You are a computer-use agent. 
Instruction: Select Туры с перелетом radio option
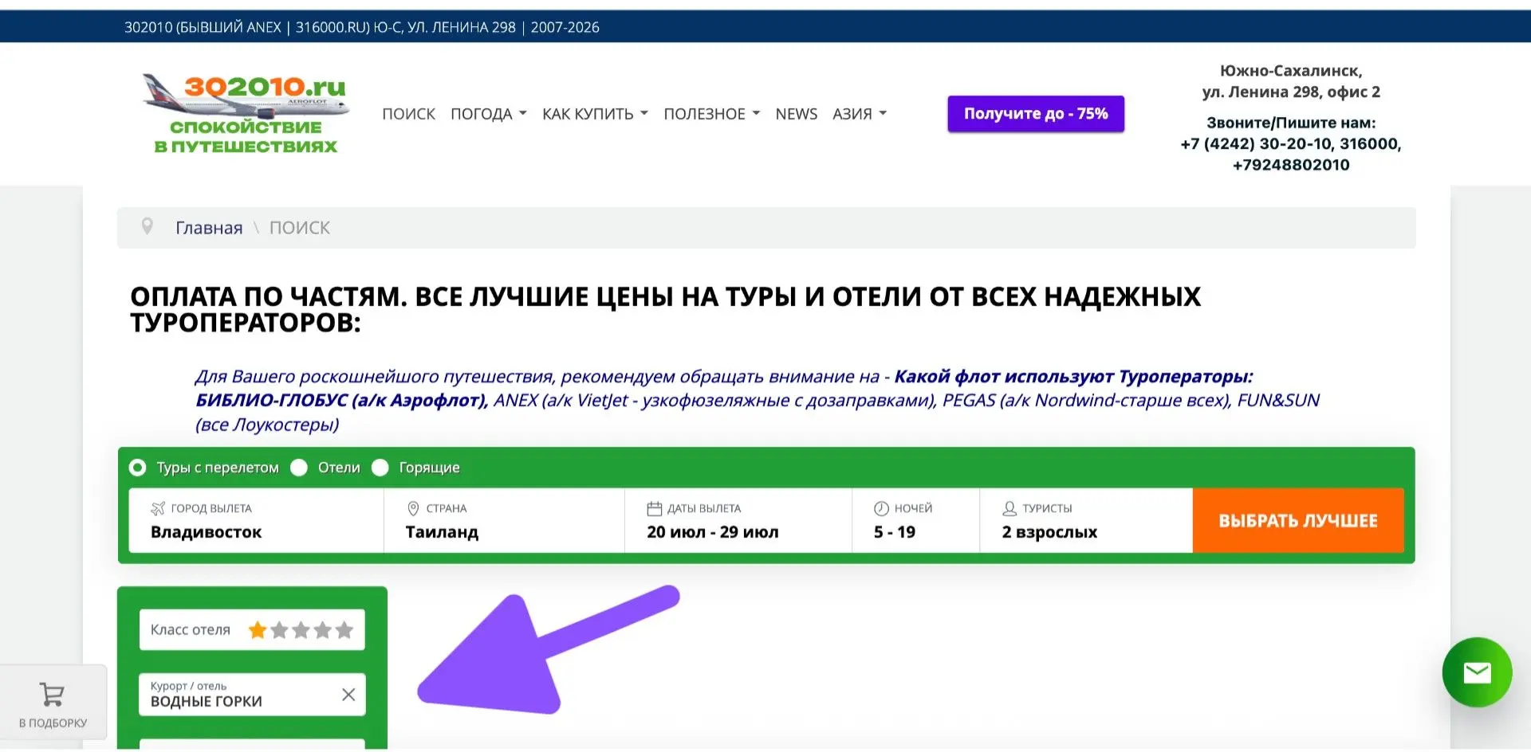pos(138,468)
